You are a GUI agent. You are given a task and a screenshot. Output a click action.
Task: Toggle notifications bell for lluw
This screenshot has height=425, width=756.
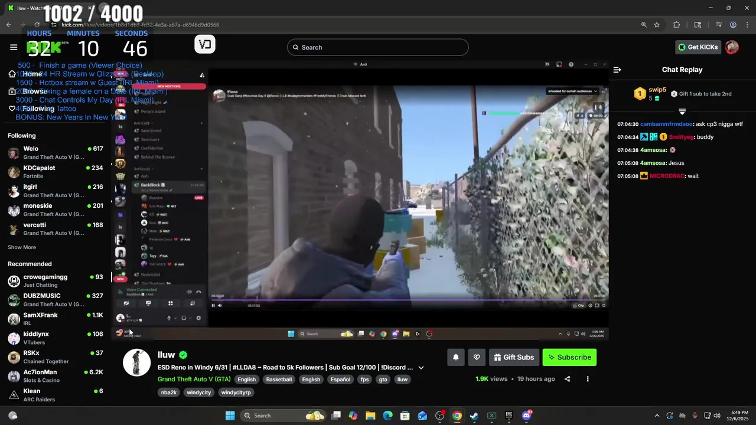[455, 357]
